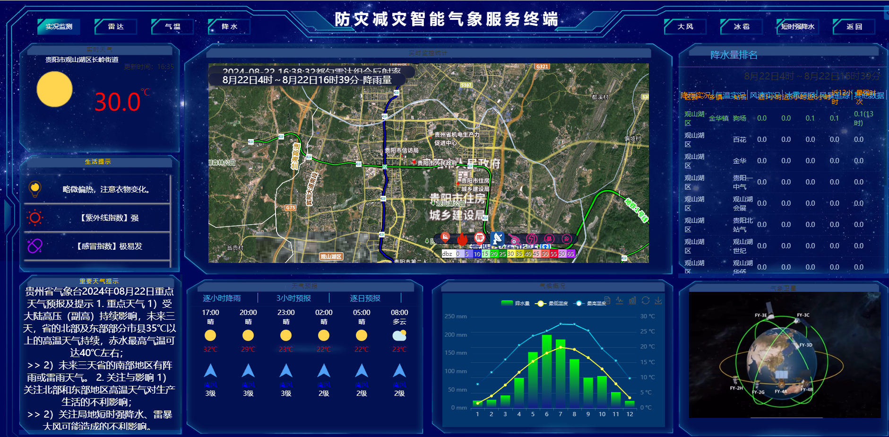Click the 【紫外线指数】强 tip text
The height and width of the screenshot is (437, 889).
tap(110, 218)
